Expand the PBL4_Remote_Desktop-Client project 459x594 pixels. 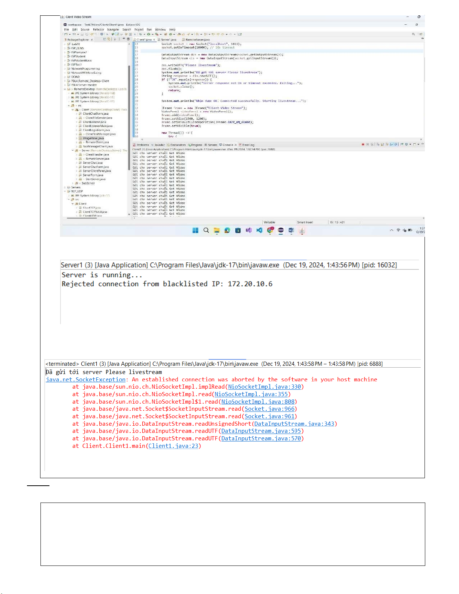pos(65,81)
